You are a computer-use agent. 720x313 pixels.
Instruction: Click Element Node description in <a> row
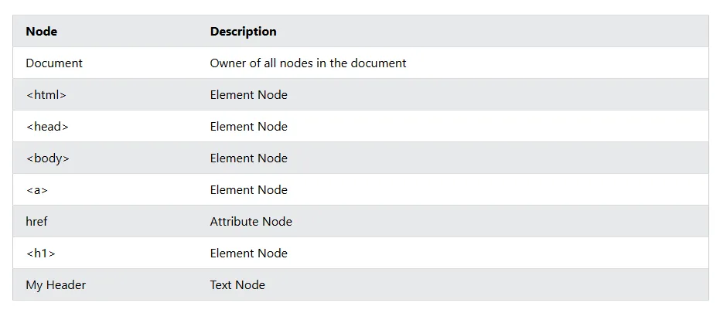[x=248, y=190]
